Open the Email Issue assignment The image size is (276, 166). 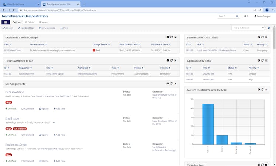click(12, 118)
